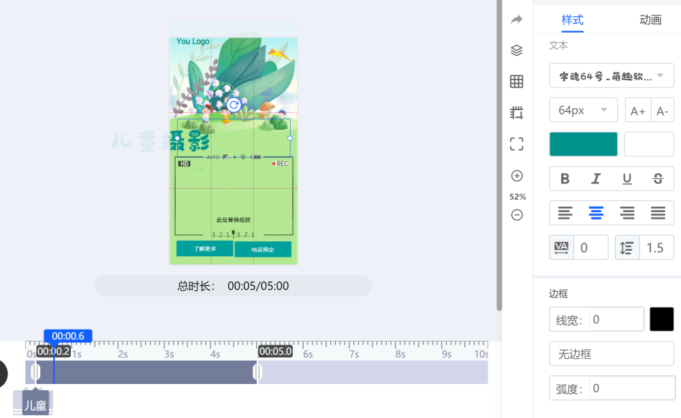The height and width of the screenshot is (418, 681).
Task: Open the 无边框 border style dropdown
Action: coord(612,354)
